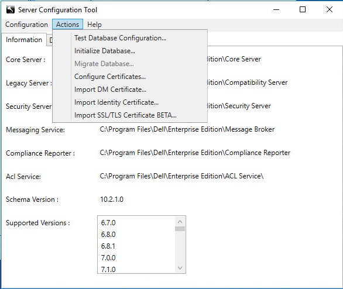
Task: Click the Schema Version value 10.2.1.0
Action: pyautogui.click(x=112, y=199)
